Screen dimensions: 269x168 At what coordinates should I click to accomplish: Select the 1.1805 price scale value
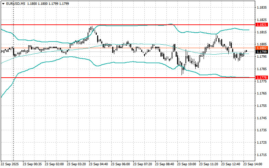coord(262,44)
